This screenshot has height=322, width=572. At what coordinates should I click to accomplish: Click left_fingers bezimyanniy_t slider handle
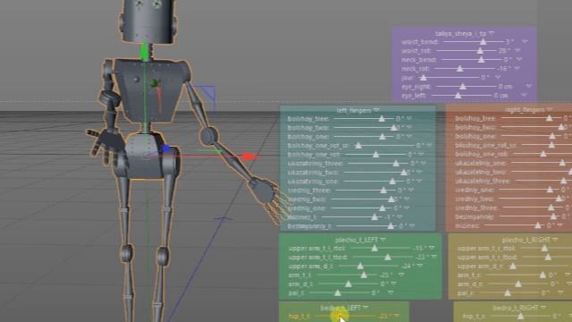tap(391, 226)
